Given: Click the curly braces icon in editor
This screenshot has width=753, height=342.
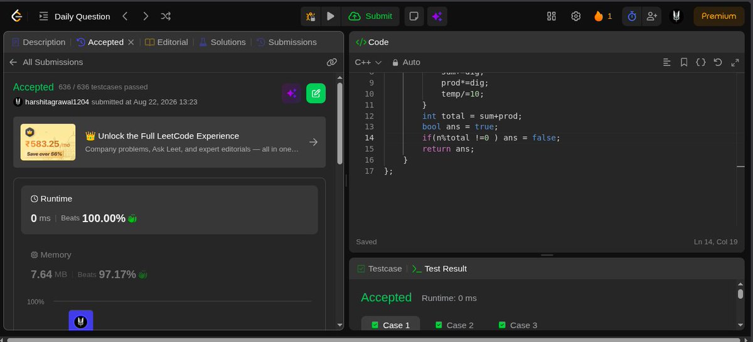Looking at the screenshot, I should click(x=701, y=62).
